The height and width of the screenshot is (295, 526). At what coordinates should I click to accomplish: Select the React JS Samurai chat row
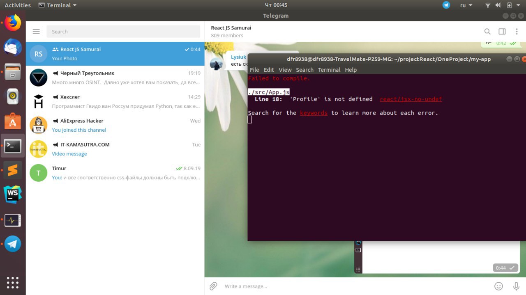coord(115,54)
